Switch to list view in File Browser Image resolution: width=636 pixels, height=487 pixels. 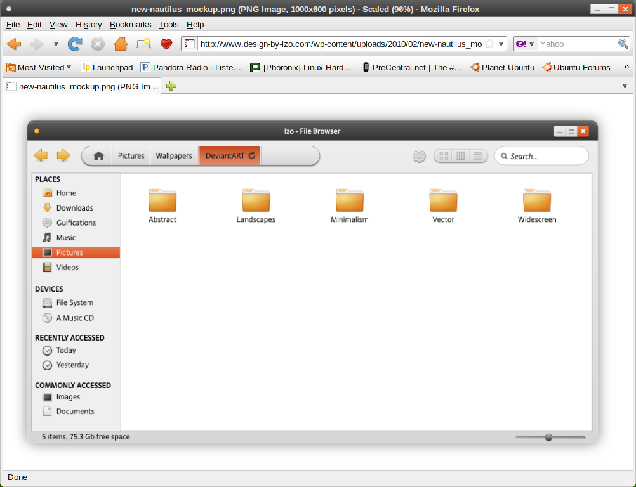478,156
